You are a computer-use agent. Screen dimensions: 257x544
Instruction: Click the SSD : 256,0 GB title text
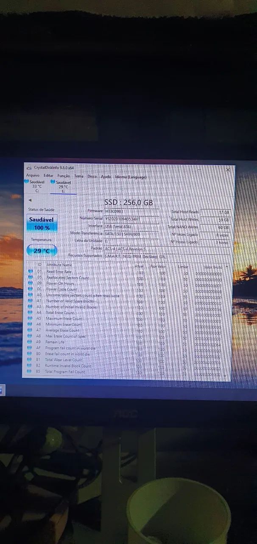click(x=128, y=202)
